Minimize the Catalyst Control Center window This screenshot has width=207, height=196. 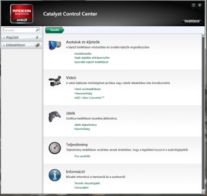point(194,6)
